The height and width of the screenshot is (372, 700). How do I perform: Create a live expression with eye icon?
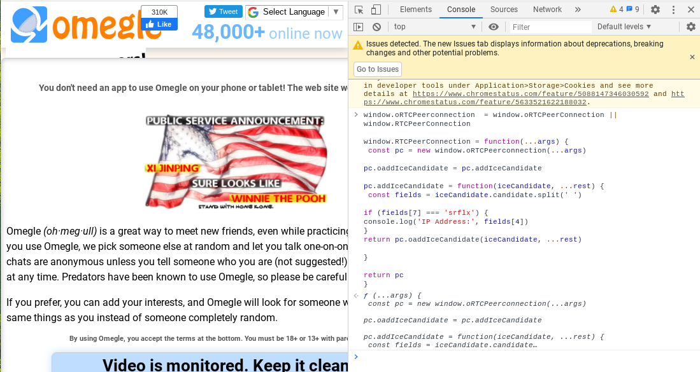tap(493, 27)
